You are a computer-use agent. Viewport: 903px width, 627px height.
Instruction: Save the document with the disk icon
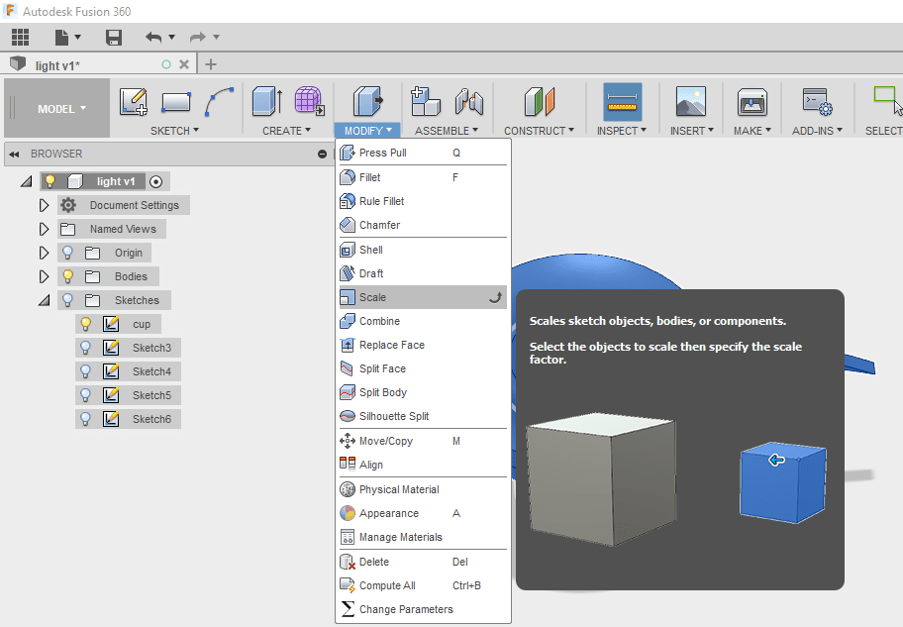tap(114, 38)
